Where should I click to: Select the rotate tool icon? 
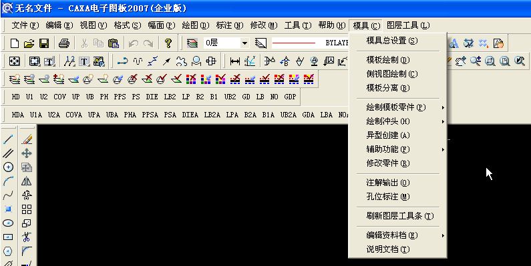tap(27, 195)
